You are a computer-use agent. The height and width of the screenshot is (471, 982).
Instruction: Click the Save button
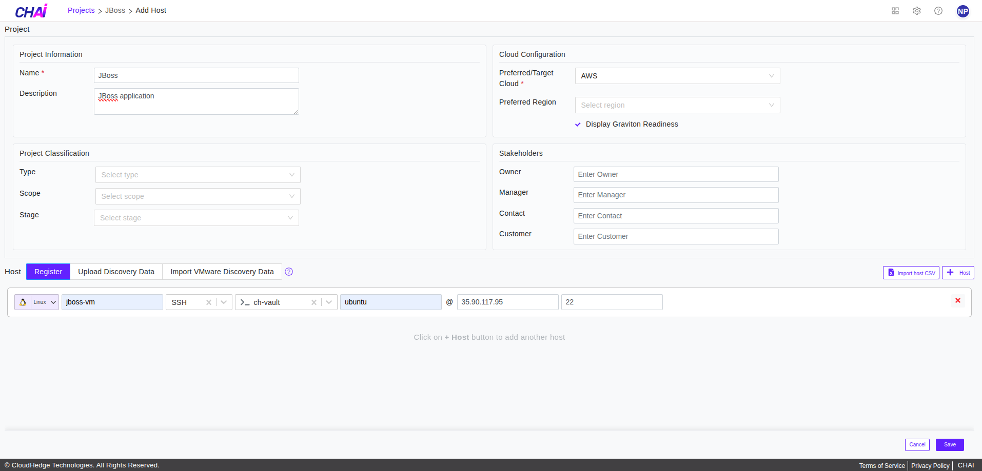(950, 445)
